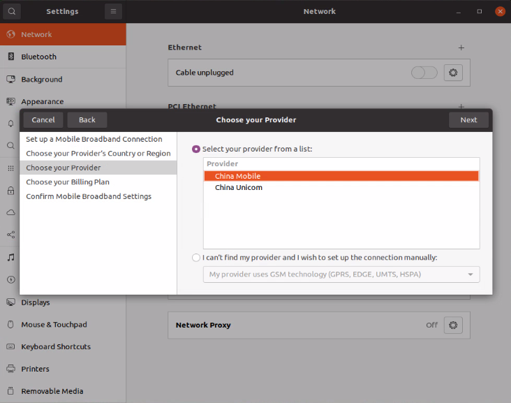Select Network in the settings sidebar
Image resolution: width=511 pixels, height=403 pixels.
63,34
